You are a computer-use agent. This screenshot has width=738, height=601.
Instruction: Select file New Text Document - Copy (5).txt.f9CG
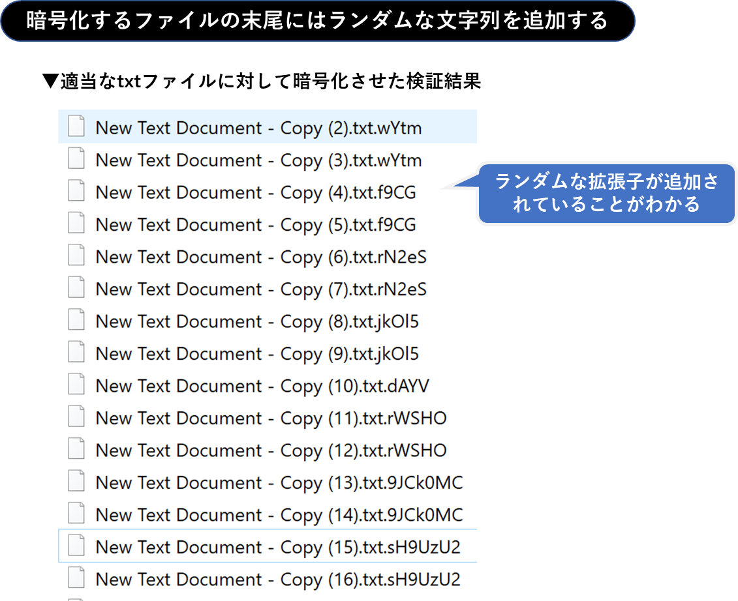(255, 225)
